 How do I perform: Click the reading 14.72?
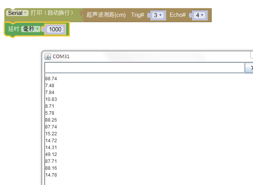51,141
